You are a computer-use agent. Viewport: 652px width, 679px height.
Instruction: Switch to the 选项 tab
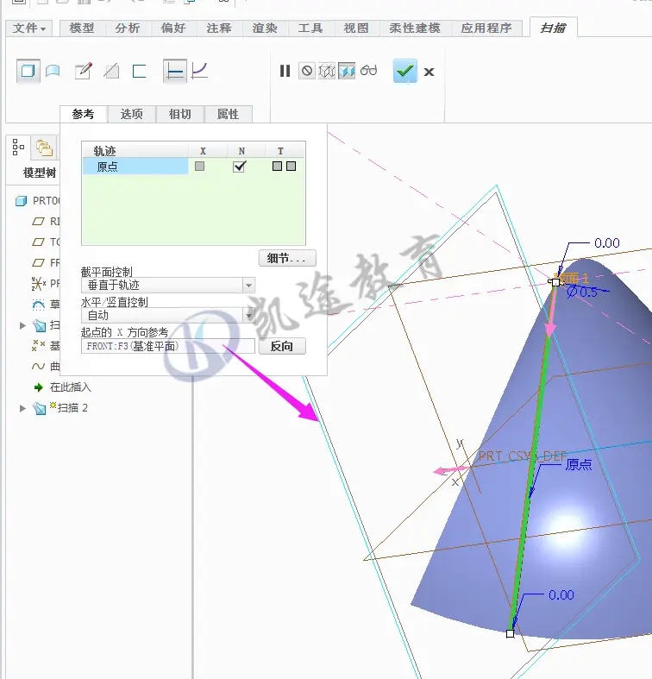(132, 114)
